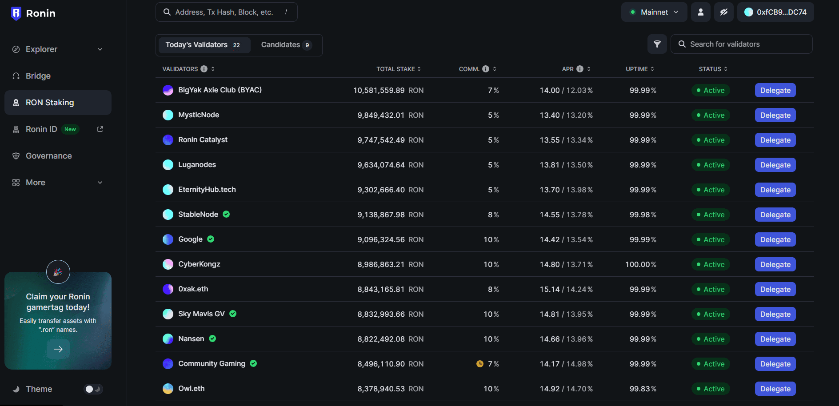Image resolution: width=839 pixels, height=406 pixels.
Task: Open the VALIDATORS column info tooltip
Action: [x=204, y=69]
